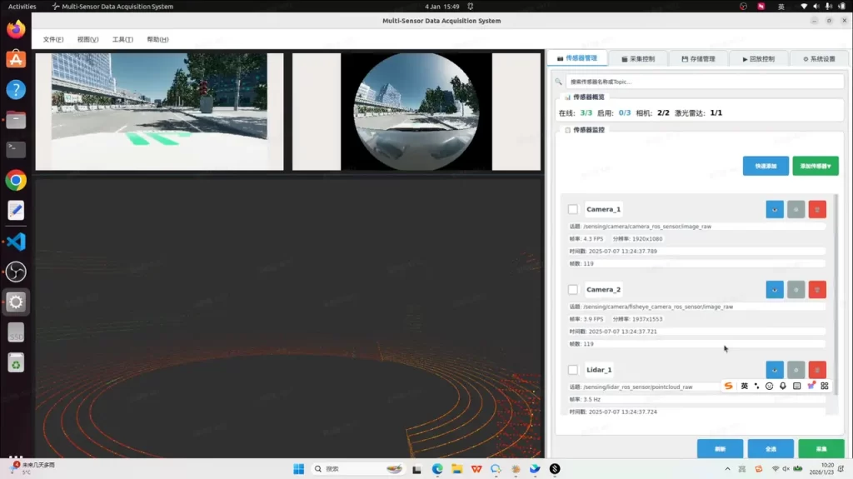853x479 pixels.
Task: Switch to the 采集控制 tab
Action: click(638, 59)
